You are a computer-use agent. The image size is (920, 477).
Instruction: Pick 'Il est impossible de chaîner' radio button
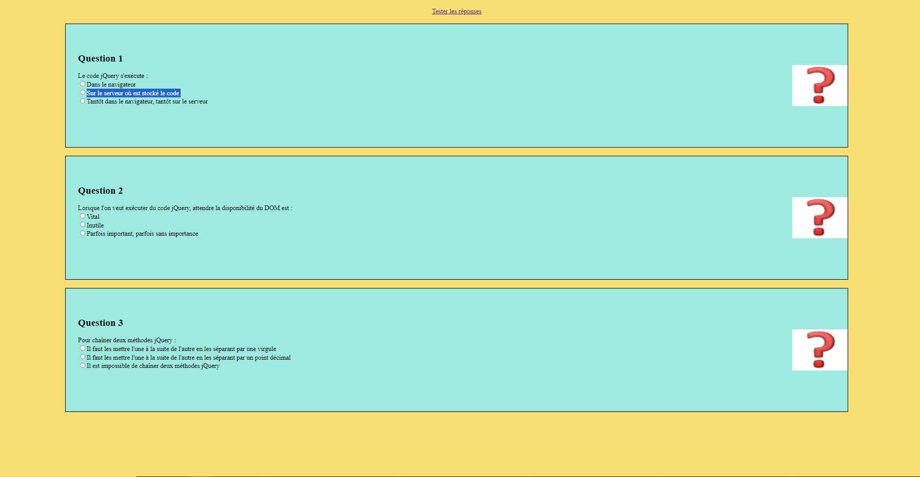[x=83, y=365]
